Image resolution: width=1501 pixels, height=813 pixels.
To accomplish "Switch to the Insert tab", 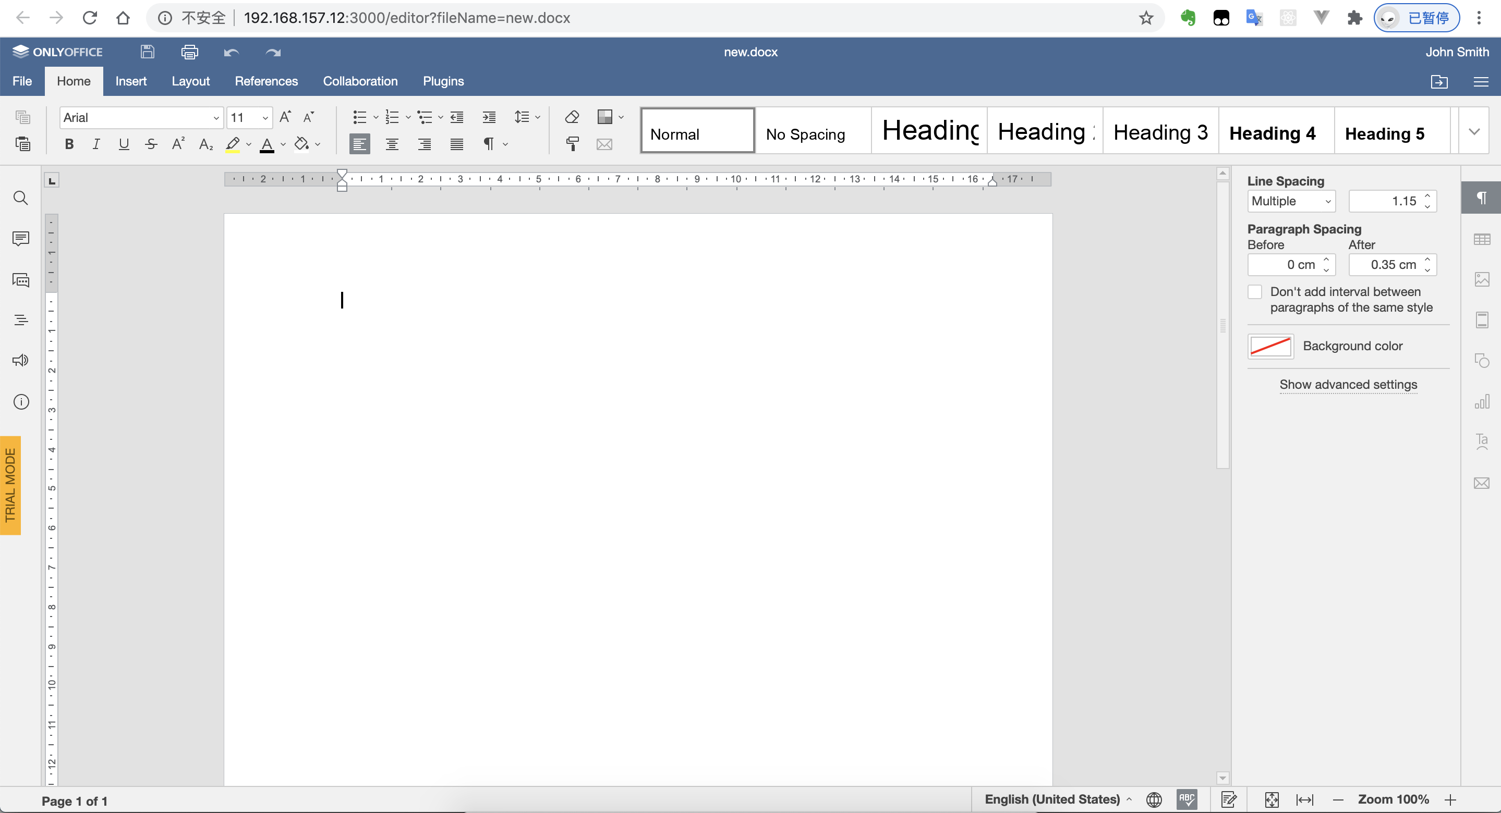I will click(130, 81).
